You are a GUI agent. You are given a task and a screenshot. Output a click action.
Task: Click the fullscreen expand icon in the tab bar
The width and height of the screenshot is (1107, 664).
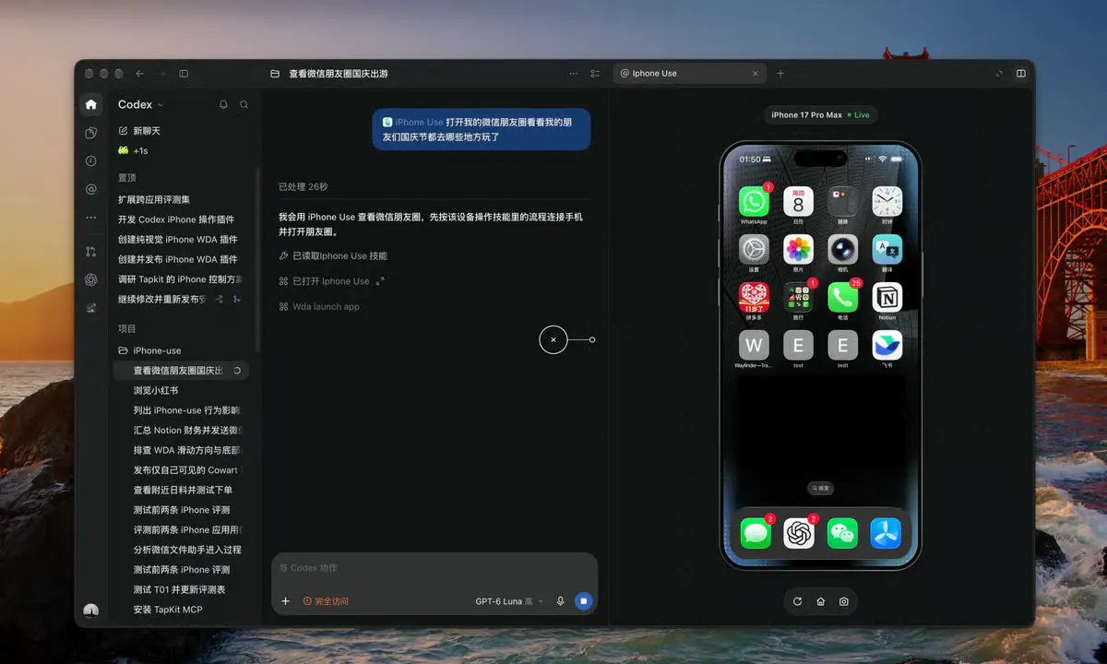coord(999,74)
